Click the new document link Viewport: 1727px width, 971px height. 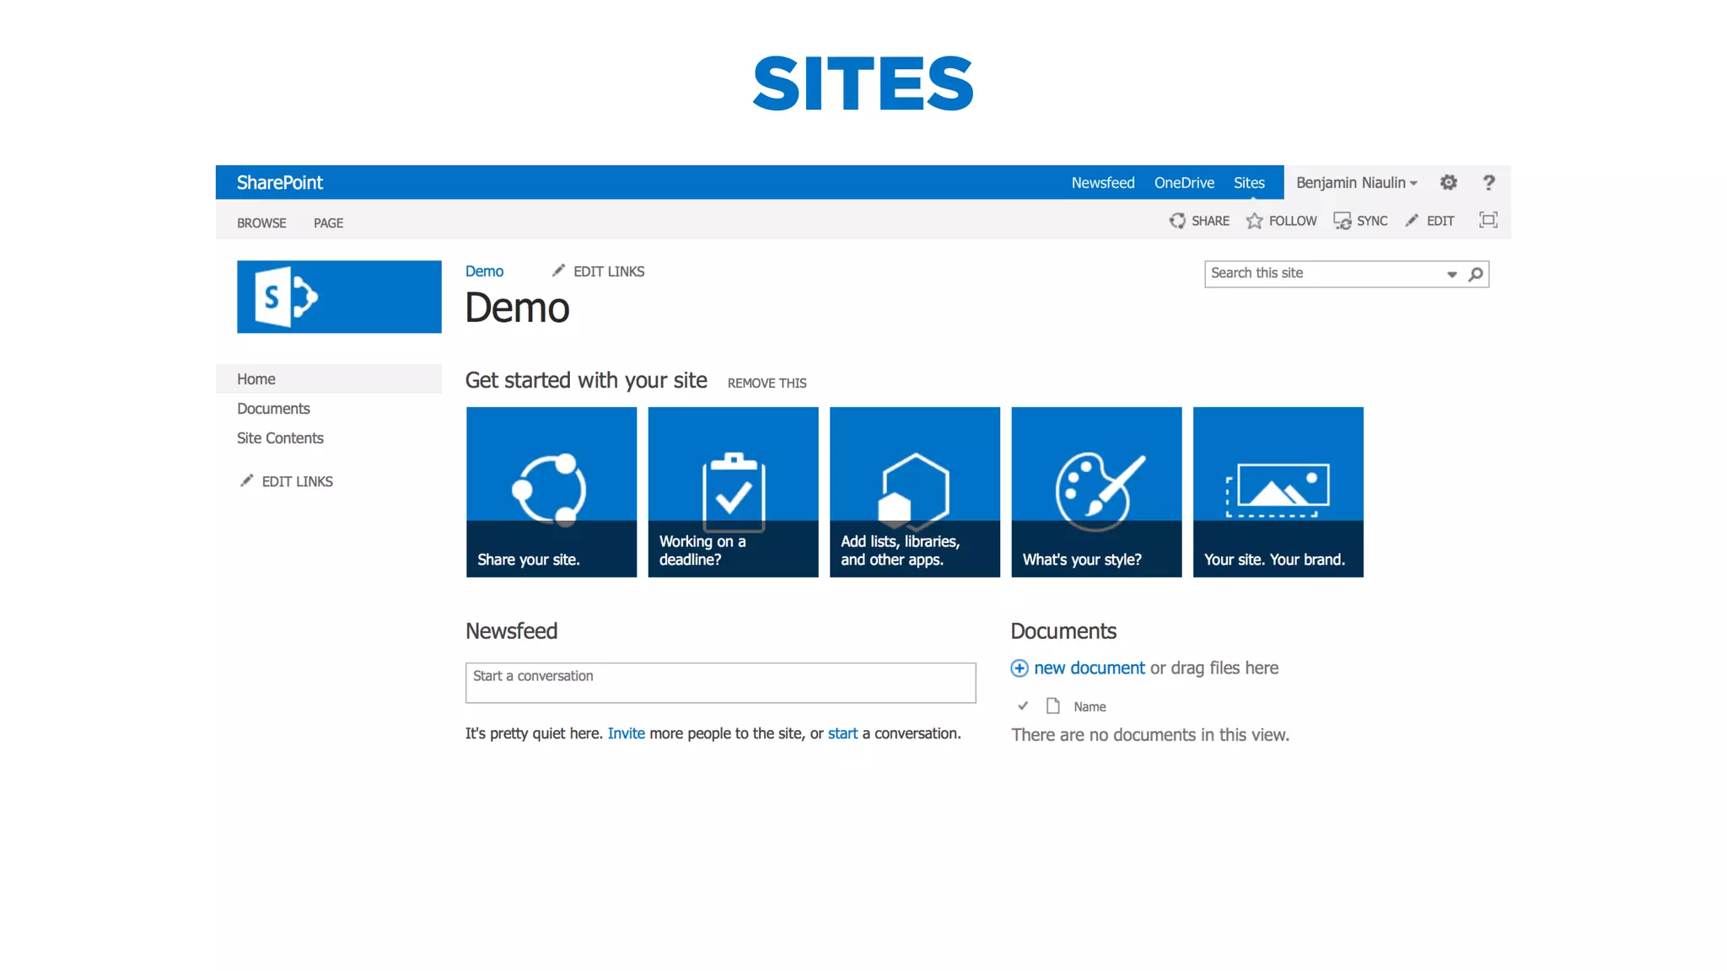pos(1089,668)
